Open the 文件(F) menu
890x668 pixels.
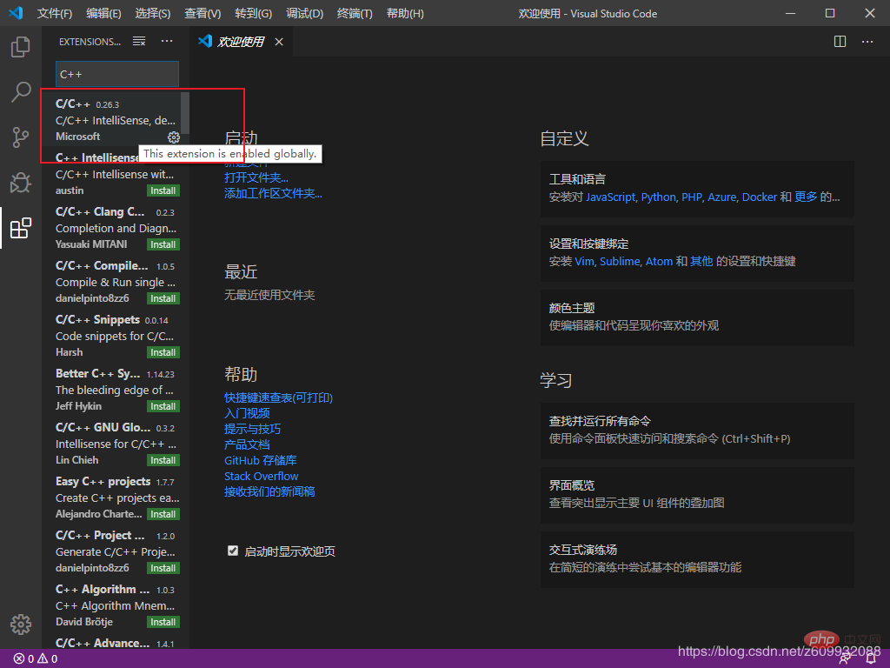(55, 13)
